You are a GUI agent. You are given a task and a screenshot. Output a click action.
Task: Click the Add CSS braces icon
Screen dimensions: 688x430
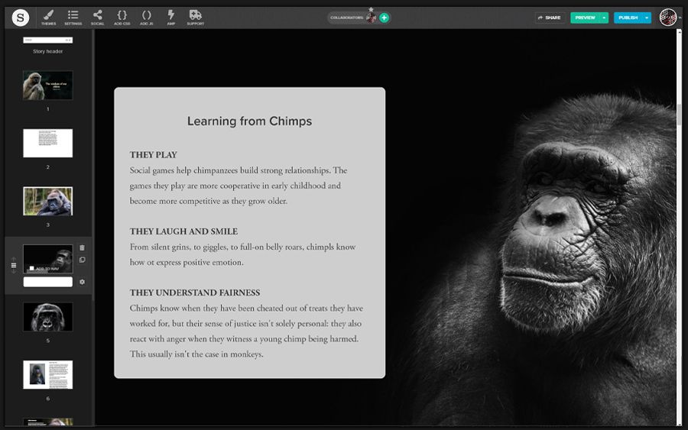[x=122, y=17]
